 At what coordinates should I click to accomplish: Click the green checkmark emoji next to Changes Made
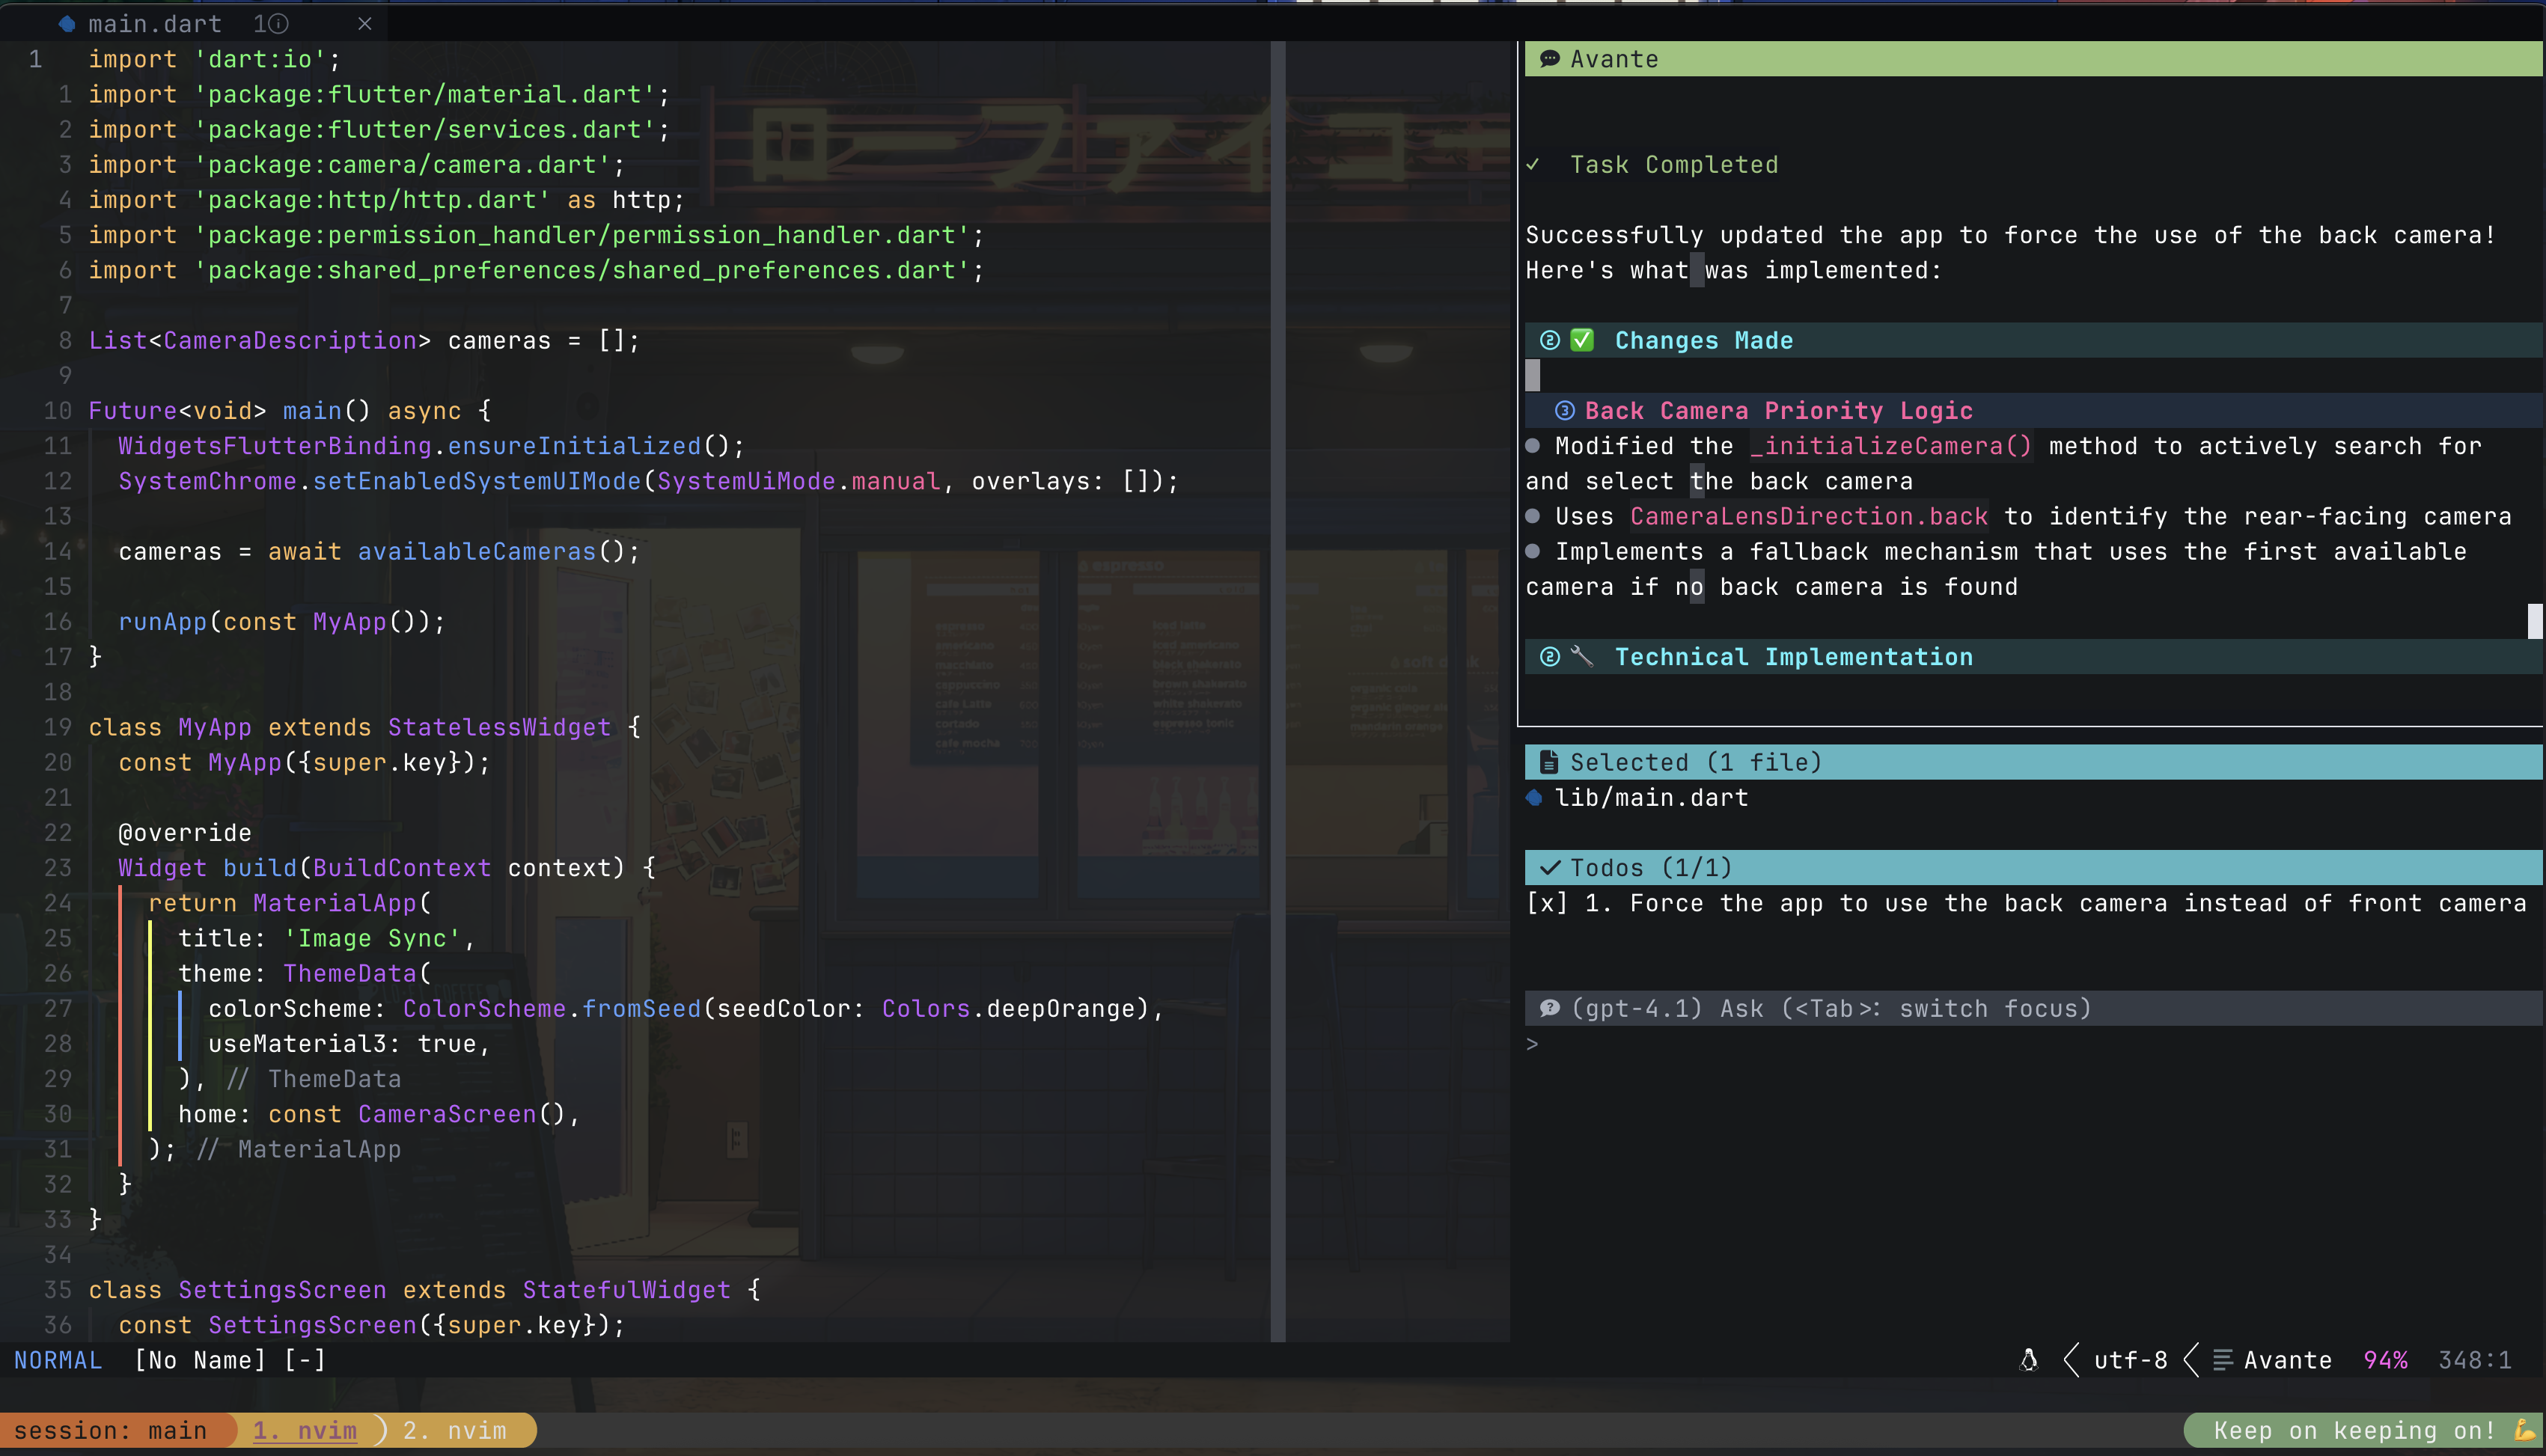(x=1582, y=340)
